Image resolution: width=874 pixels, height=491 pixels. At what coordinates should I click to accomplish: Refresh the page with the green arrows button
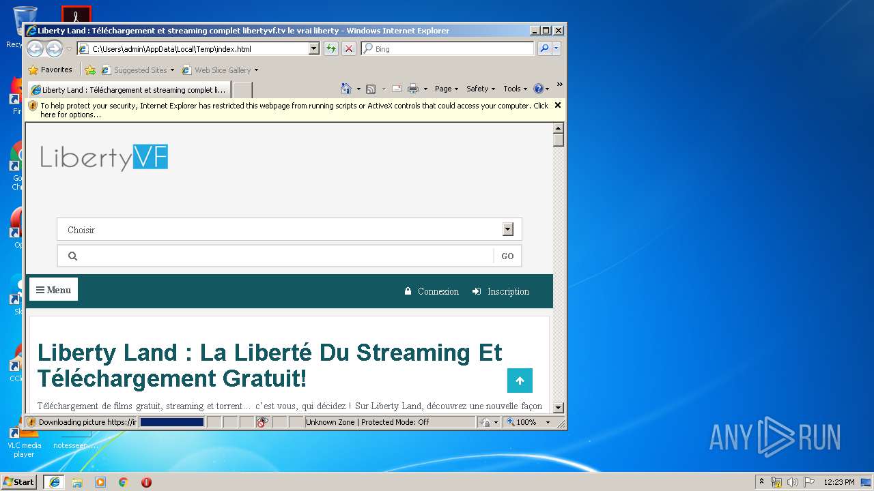331,48
